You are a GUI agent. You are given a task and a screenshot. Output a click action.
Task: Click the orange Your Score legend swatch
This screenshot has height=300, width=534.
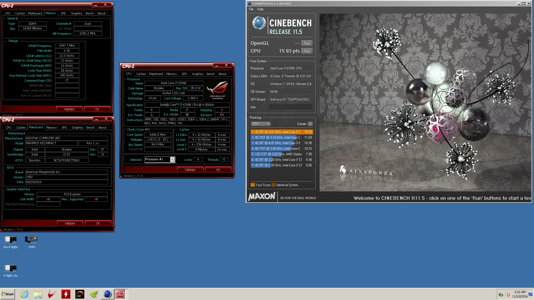pos(253,185)
